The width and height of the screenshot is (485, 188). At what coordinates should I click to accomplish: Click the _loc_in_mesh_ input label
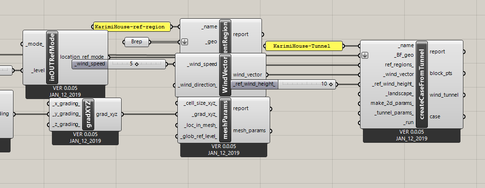point(200,125)
